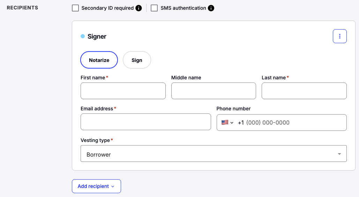Image resolution: width=359 pixels, height=197 pixels.
Task: Open the Signer three-dot options menu
Action: pyautogui.click(x=339, y=36)
